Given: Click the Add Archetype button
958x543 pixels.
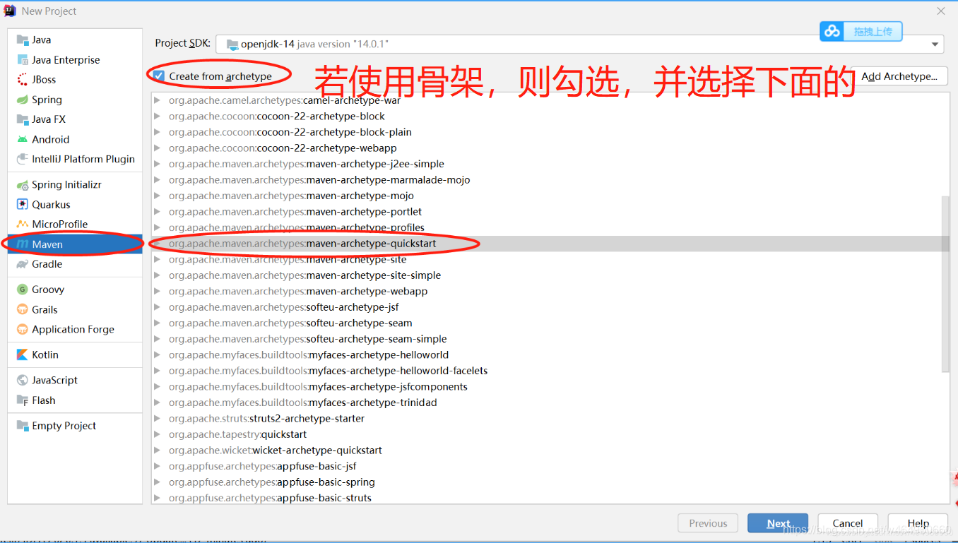Looking at the screenshot, I should [899, 76].
